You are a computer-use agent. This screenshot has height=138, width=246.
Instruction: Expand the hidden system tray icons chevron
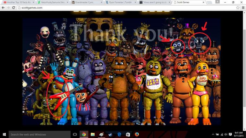[213, 134]
